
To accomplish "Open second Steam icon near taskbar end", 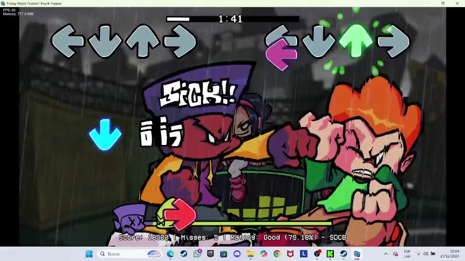I will point(344,254).
